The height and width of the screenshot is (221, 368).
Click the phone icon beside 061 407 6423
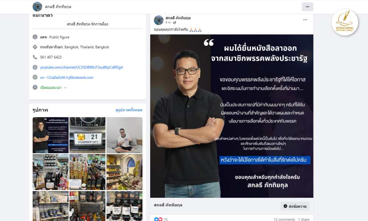[35, 57]
